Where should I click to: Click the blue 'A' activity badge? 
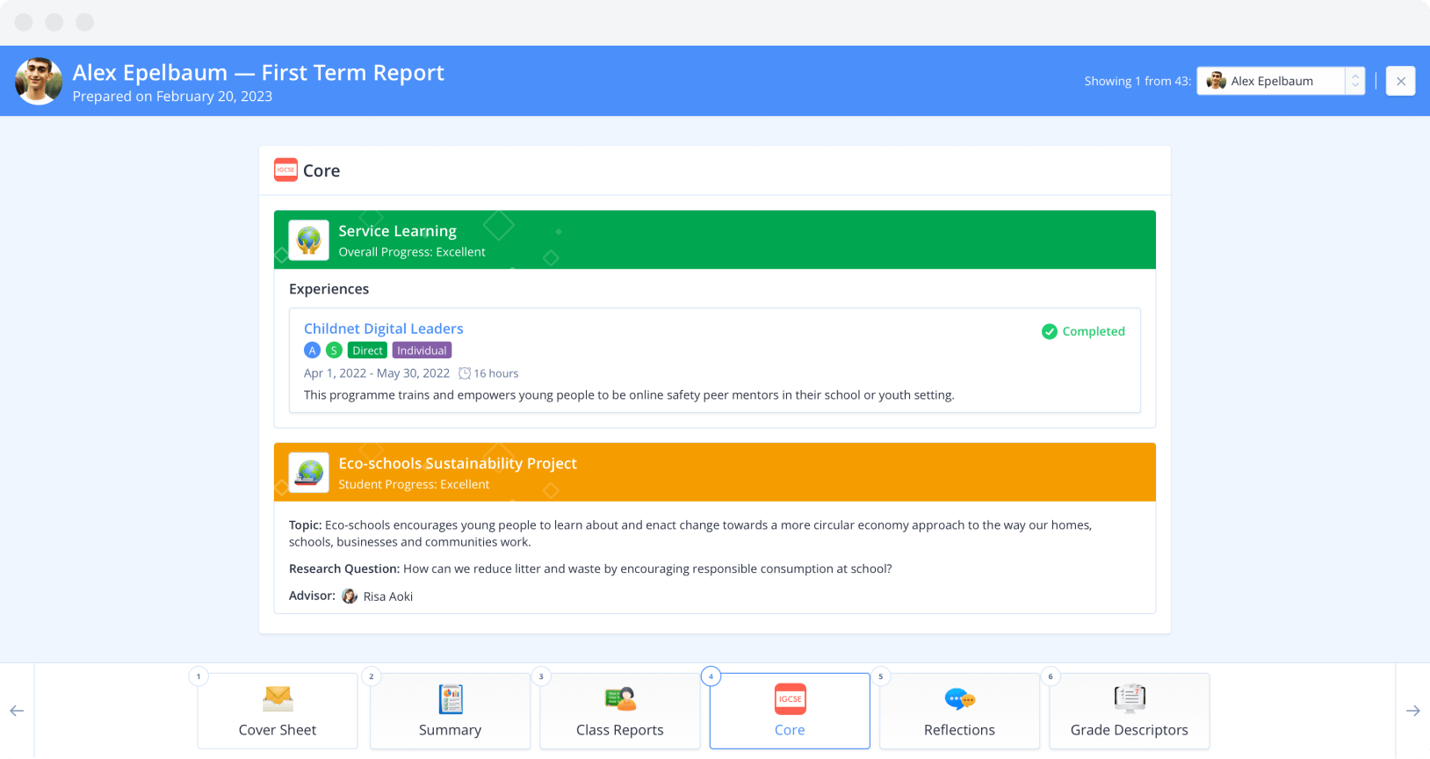tap(312, 351)
